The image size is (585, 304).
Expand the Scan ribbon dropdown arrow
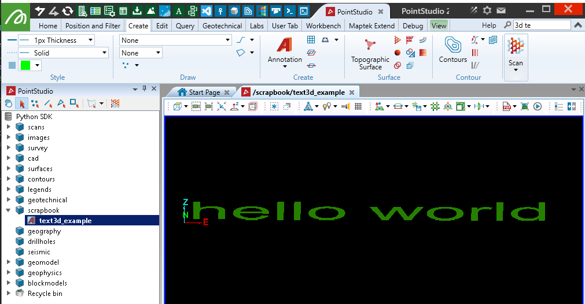pyautogui.click(x=516, y=70)
